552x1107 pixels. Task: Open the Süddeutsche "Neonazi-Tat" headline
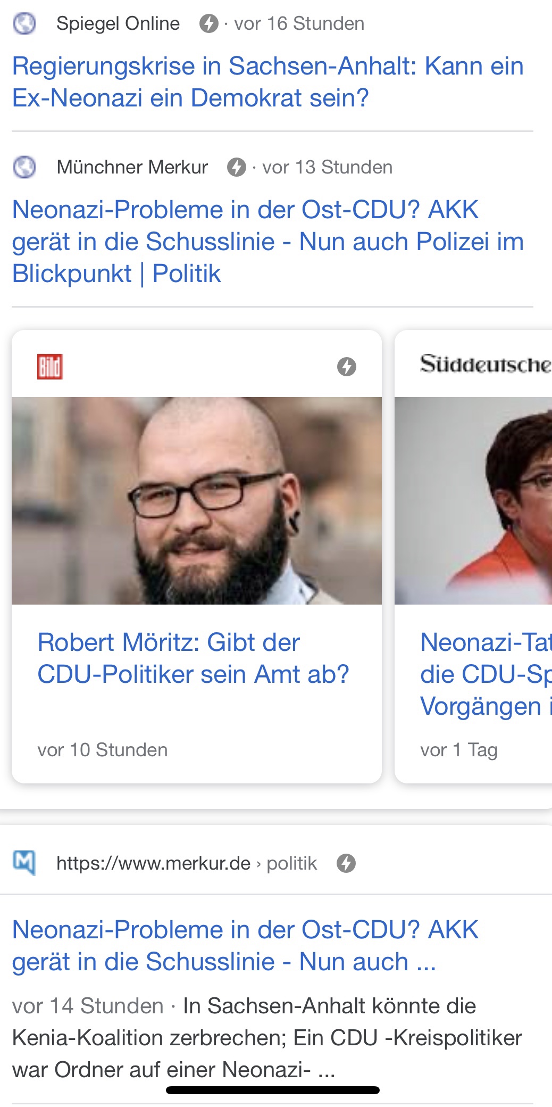pos(485,674)
